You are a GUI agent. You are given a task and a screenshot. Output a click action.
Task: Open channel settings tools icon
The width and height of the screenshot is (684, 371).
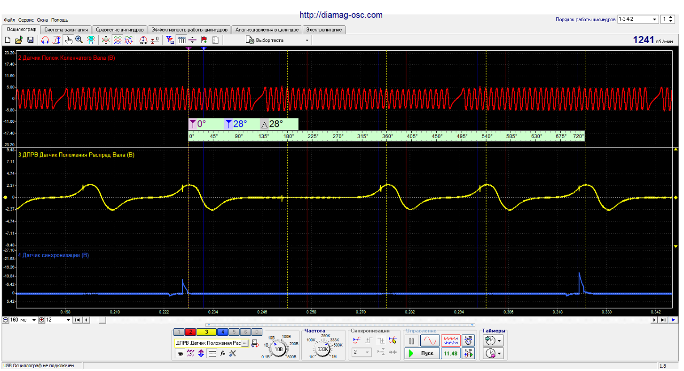233,354
